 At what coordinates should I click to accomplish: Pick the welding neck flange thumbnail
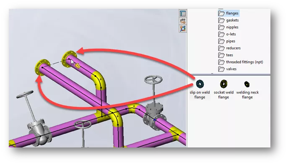pos(247,84)
